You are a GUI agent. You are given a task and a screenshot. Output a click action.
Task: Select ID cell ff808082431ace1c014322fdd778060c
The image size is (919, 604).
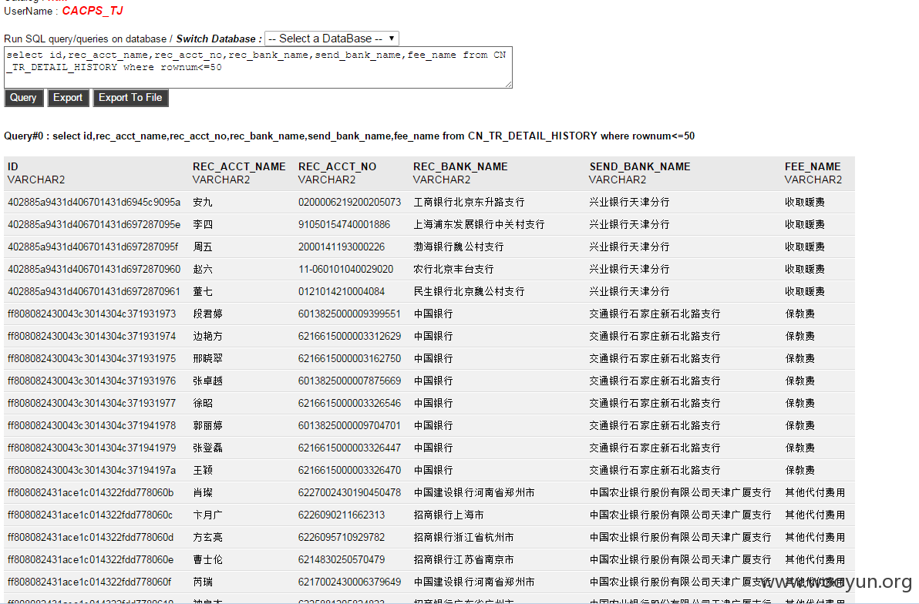click(90, 515)
